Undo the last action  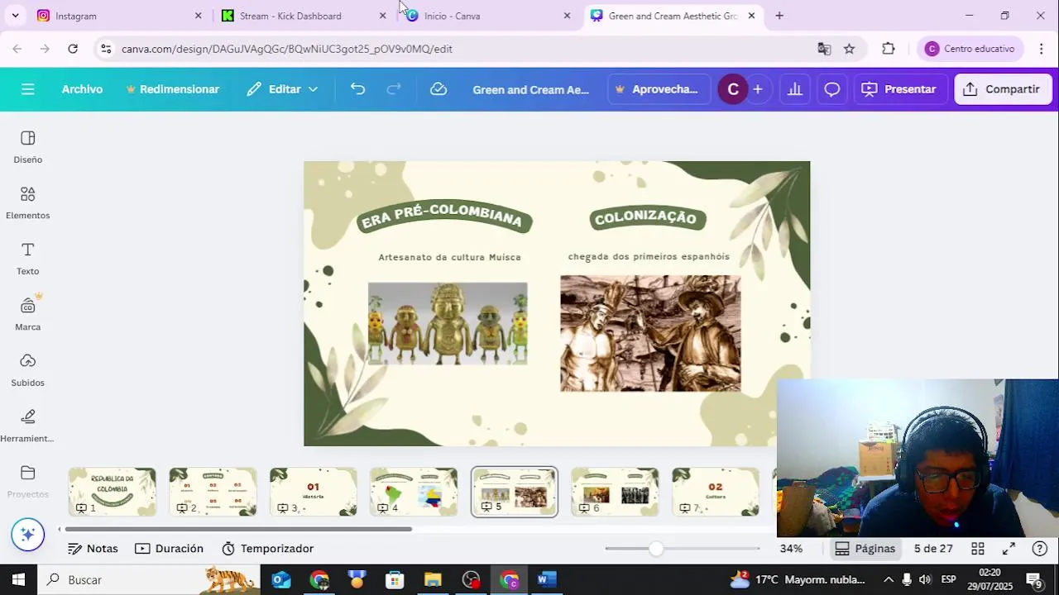point(357,89)
